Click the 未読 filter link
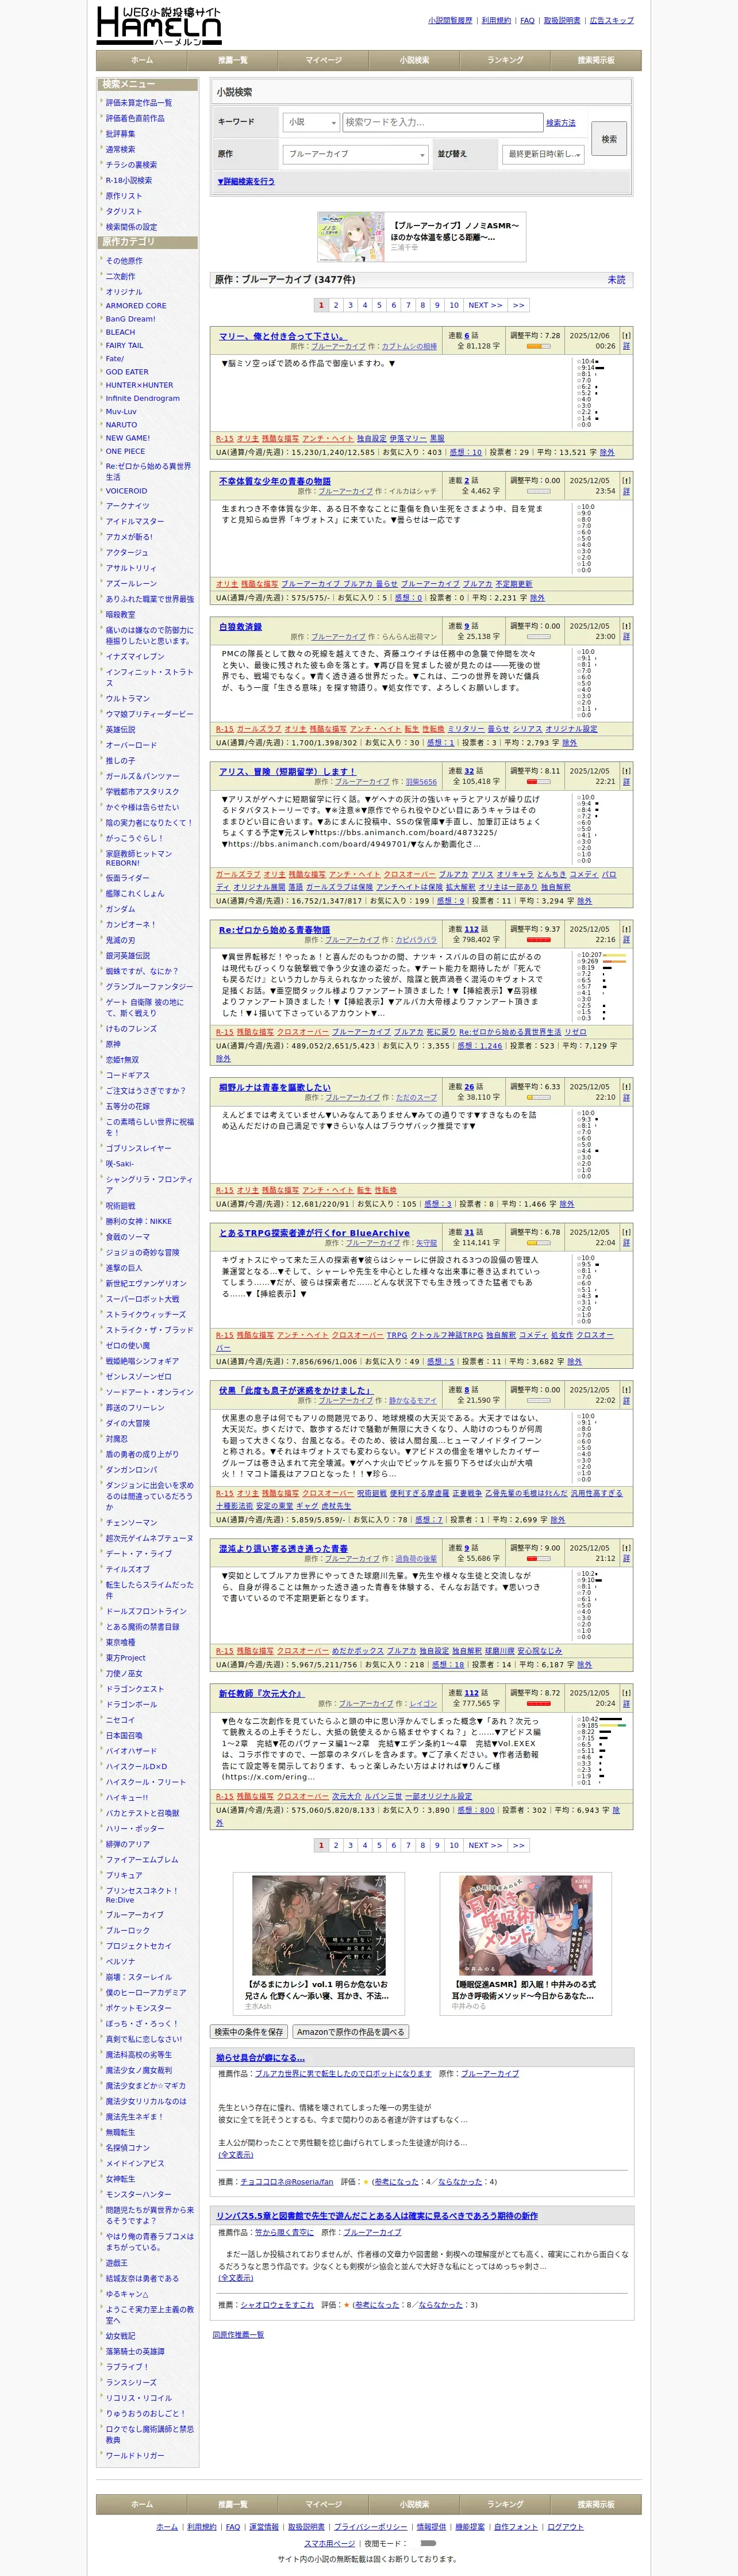Image resolution: width=738 pixels, height=2576 pixels. (x=617, y=280)
